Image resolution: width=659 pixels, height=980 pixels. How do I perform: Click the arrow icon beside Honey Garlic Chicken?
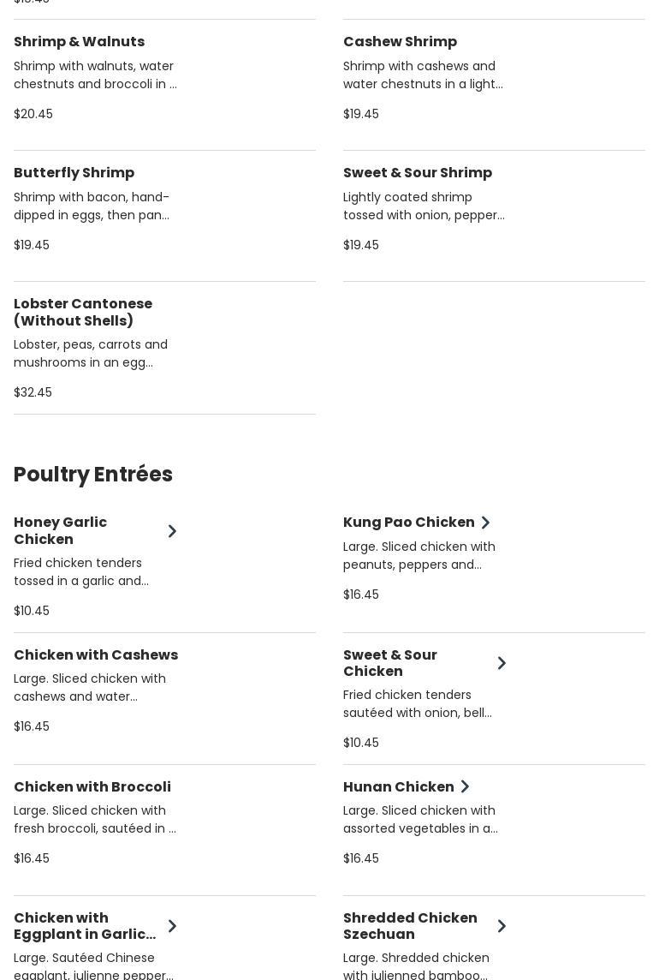(x=172, y=531)
